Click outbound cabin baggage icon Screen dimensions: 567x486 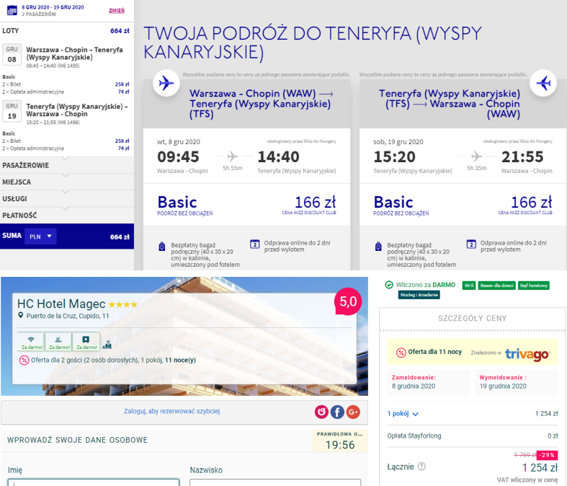coord(162,247)
